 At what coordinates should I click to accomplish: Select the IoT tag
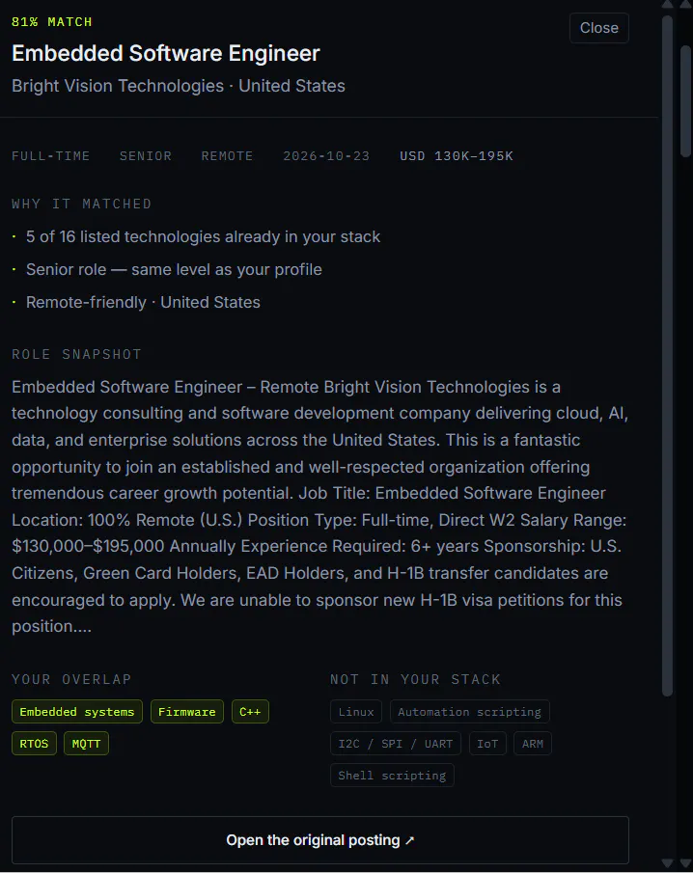coord(487,744)
